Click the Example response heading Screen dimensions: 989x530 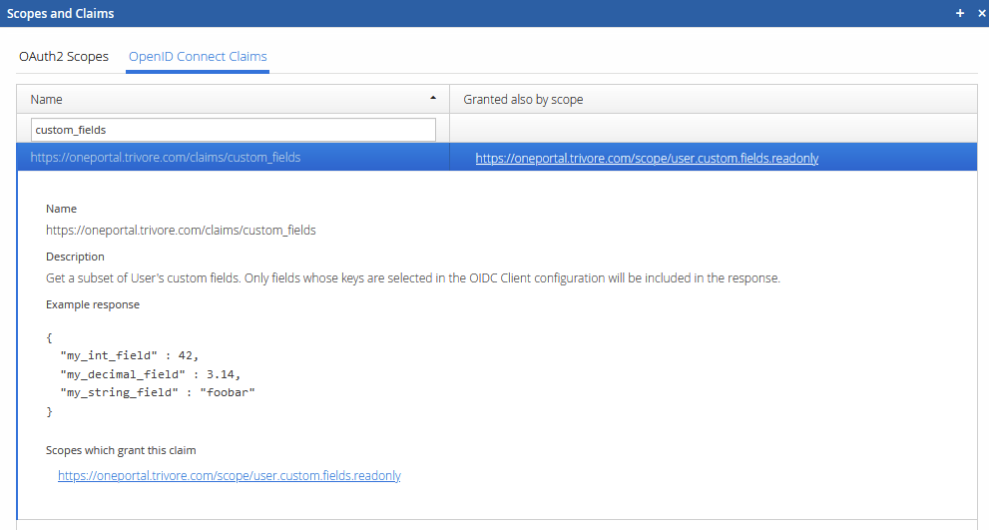point(93,304)
